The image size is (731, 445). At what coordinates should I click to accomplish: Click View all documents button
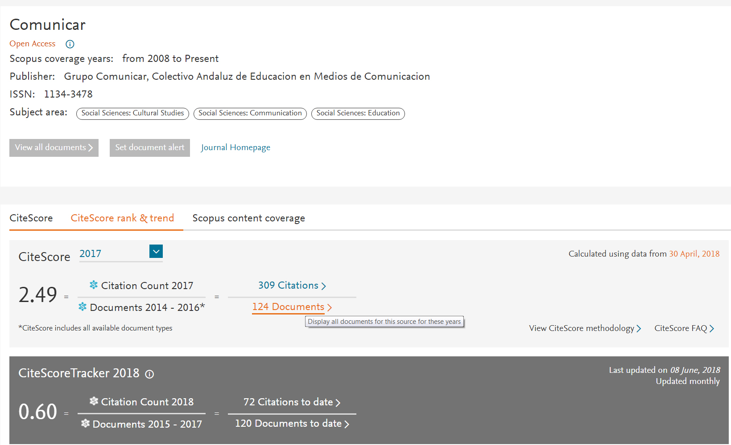[x=54, y=148]
